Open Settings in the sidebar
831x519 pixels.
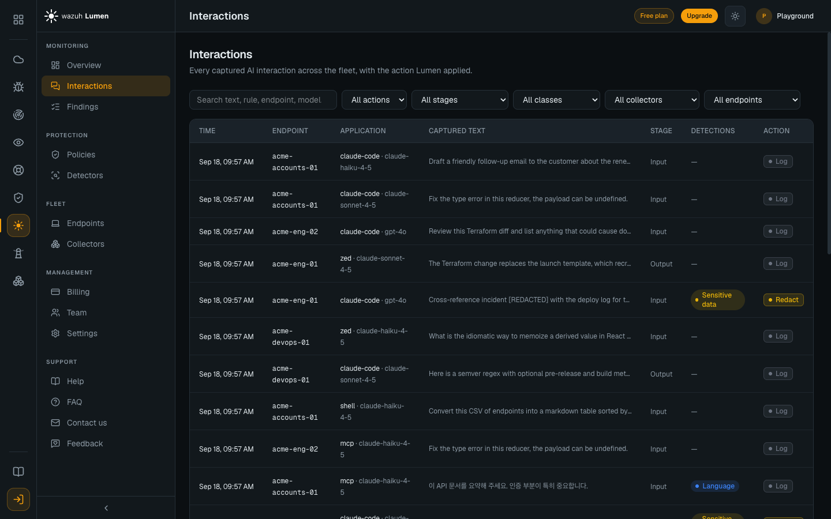click(106, 333)
